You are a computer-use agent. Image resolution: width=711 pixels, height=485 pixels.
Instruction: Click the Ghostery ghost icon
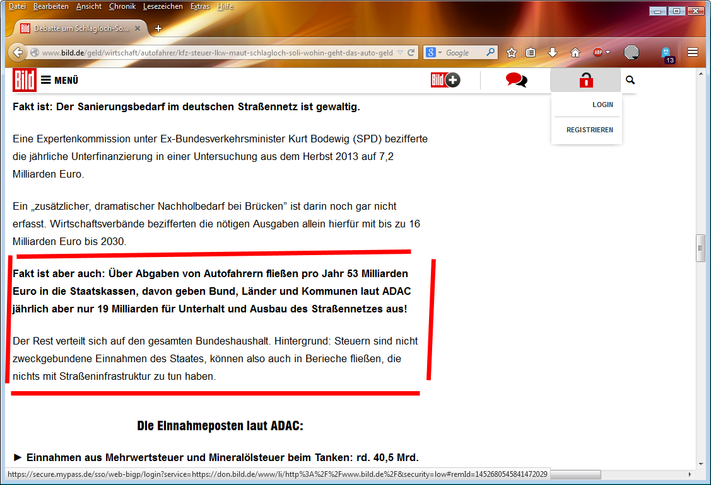coord(666,53)
